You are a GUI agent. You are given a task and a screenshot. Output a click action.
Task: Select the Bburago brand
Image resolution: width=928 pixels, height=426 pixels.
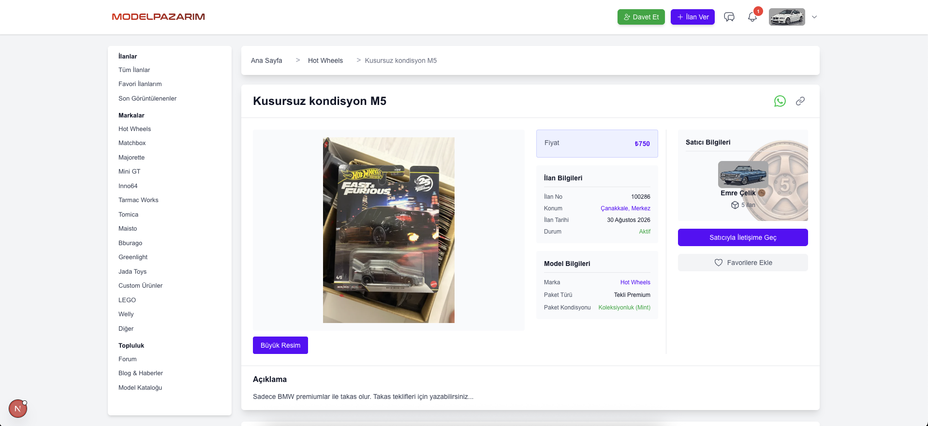click(x=131, y=243)
